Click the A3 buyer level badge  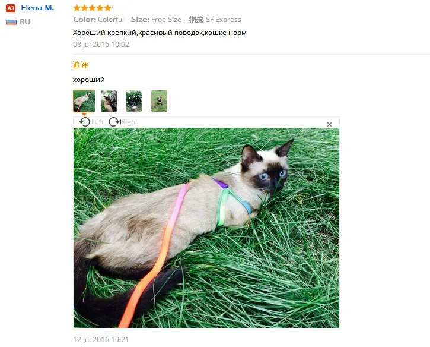pos(11,8)
